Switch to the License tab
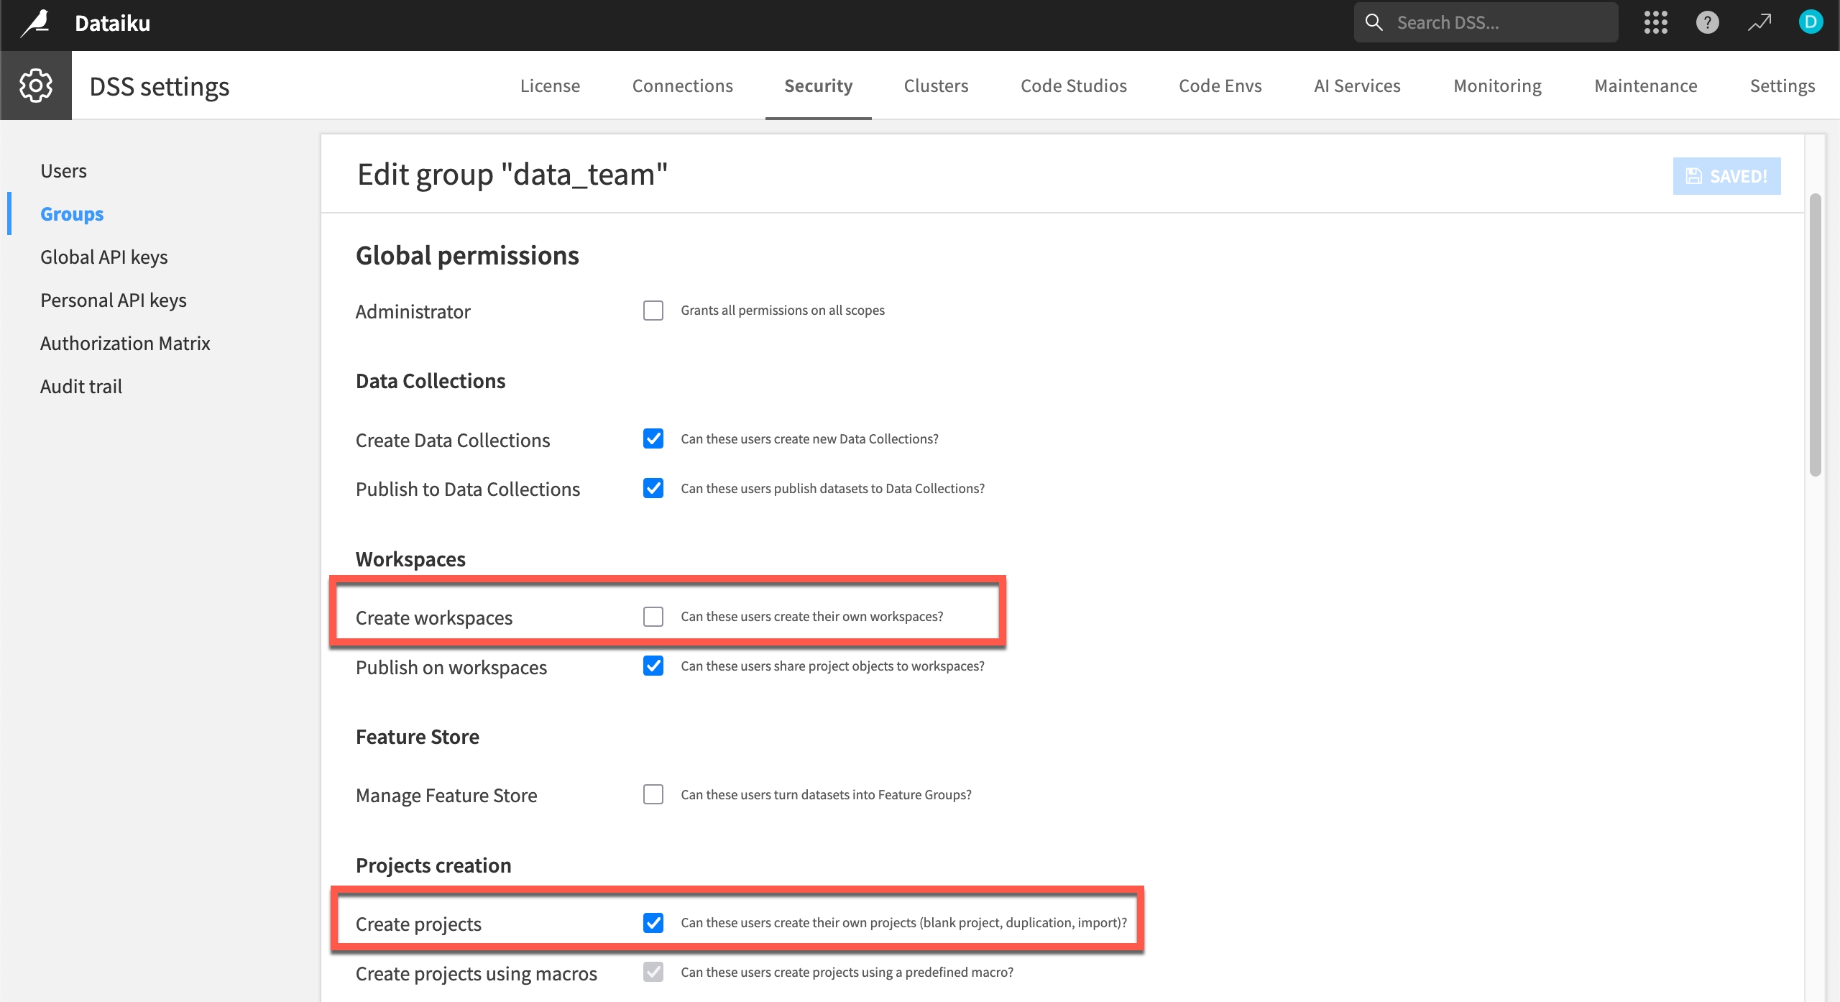Viewport: 1840px width, 1002px height. pos(550,86)
